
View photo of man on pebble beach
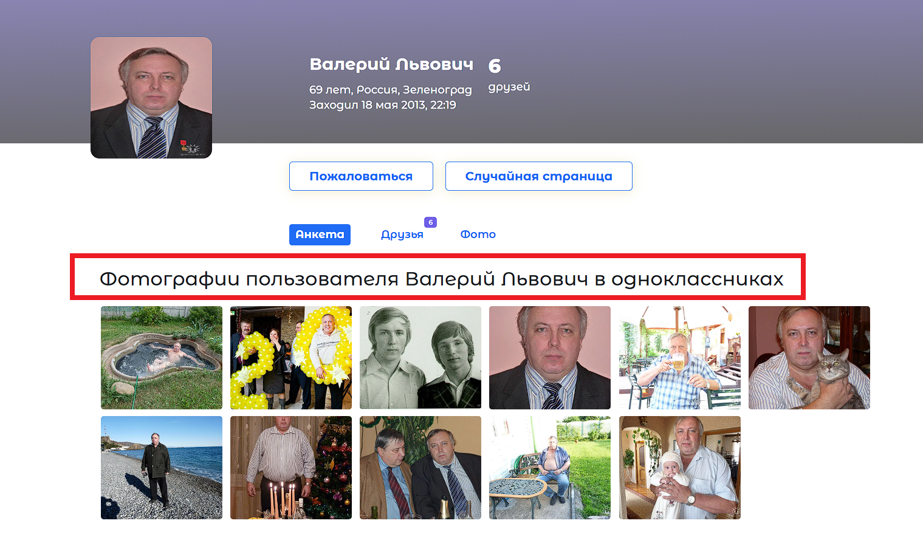click(x=162, y=468)
